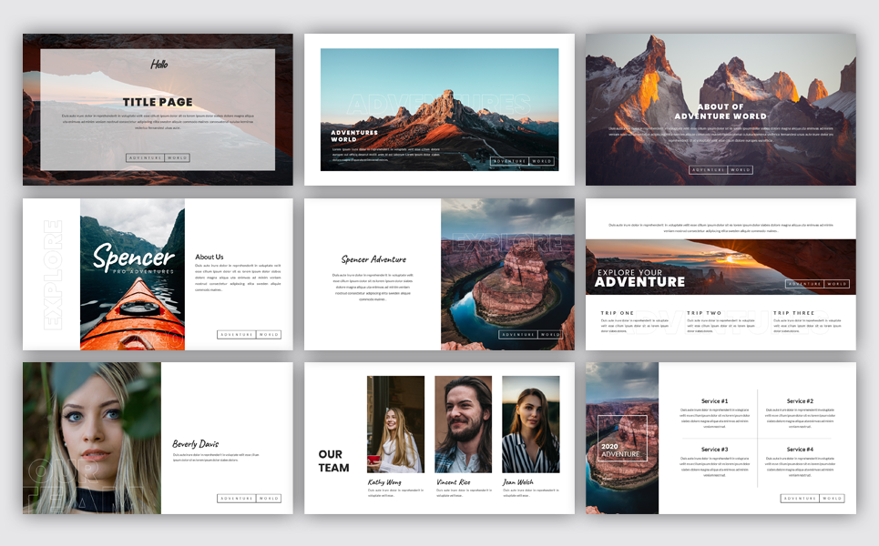Select the "TITLE PAGE" heading
Image resolution: width=879 pixels, height=546 pixels.
[x=158, y=102]
